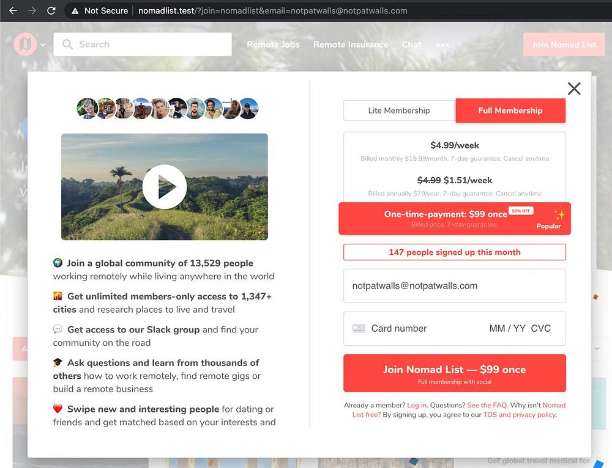Click the Nomad List logo
Image resolution: width=612 pixels, height=468 pixels.
click(x=25, y=44)
